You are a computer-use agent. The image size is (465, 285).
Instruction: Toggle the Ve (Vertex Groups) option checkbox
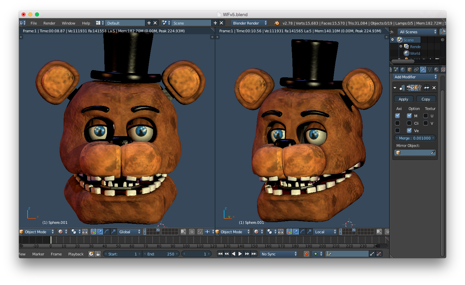click(x=409, y=130)
